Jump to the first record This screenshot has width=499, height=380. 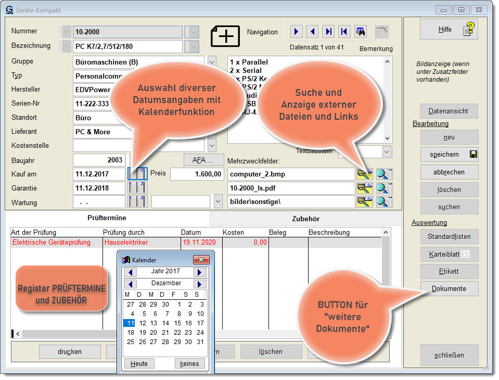[344, 32]
